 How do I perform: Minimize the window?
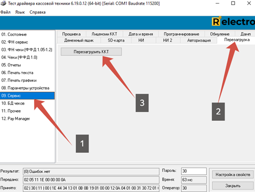tap(217, 3)
